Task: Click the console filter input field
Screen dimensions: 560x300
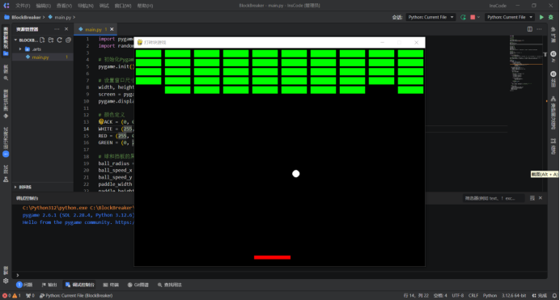Action: [494, 198]
